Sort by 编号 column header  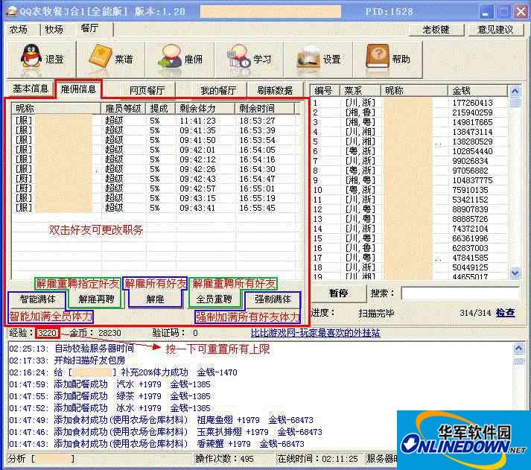pos(325,90)
